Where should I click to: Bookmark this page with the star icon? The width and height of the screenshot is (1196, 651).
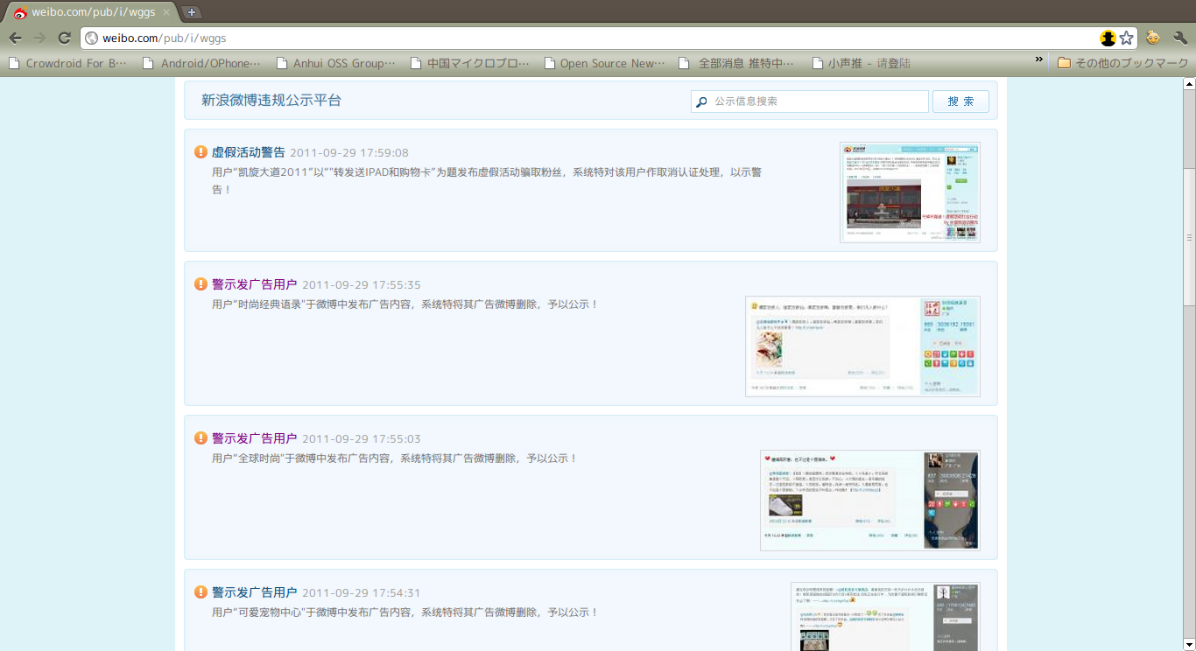pyautogui.click(x=1127, y=38)
